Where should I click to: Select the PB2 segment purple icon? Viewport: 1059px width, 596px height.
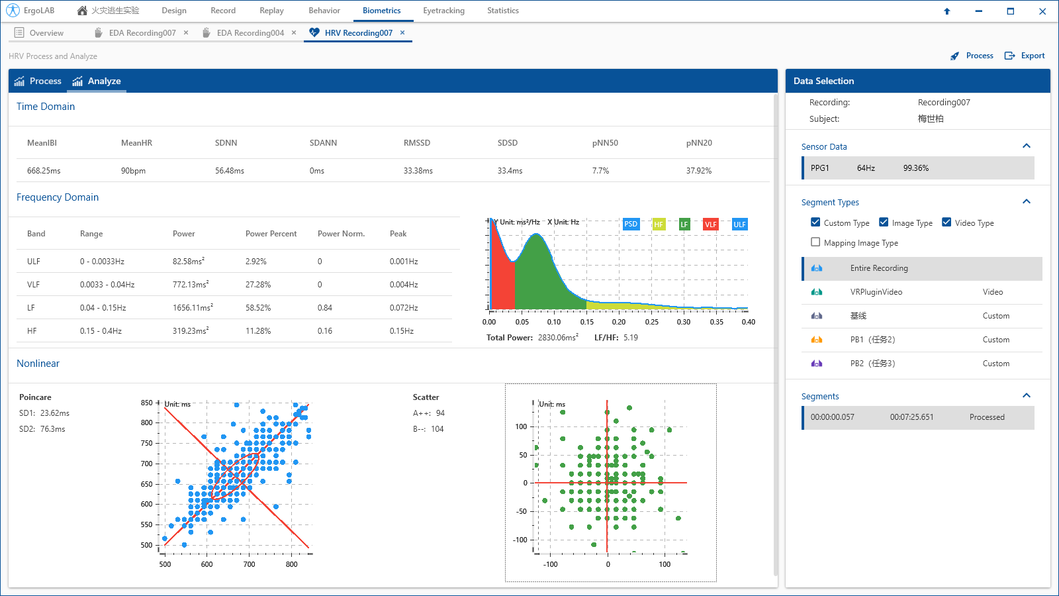(817, 364)
